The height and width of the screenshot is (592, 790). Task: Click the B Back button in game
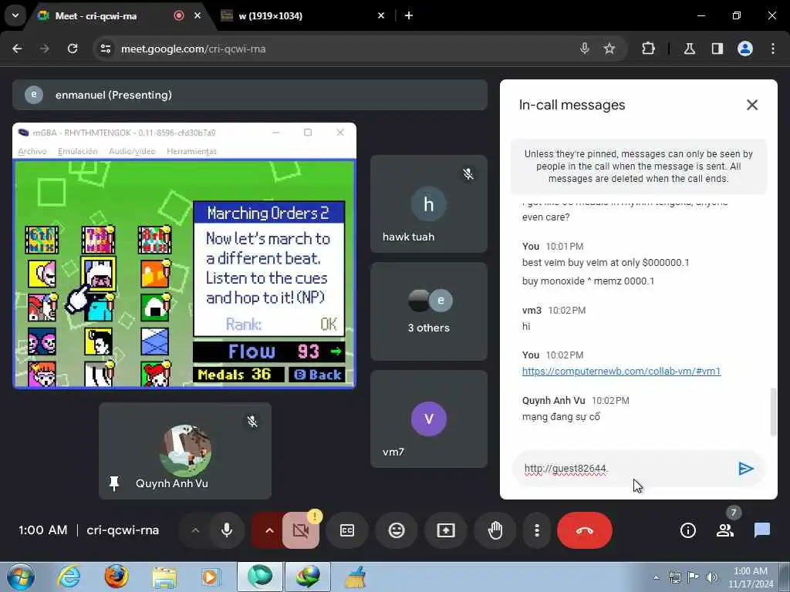[x=317, y=375]
